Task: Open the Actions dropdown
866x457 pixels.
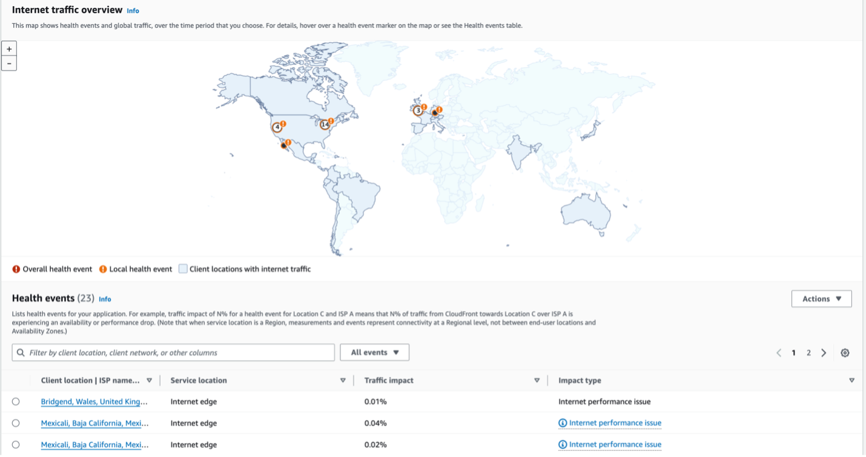Action: click(x=821, y=298)
